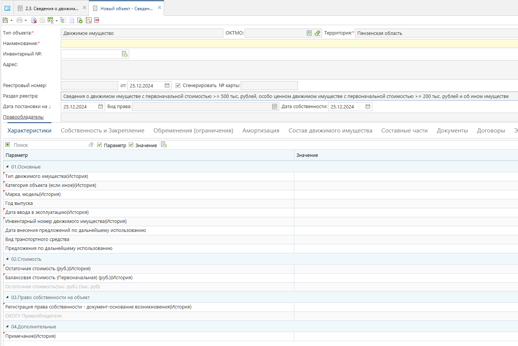Open the ОКТМО lookup list icon
This screenshot has width=518, height=346.
[309, 33]
